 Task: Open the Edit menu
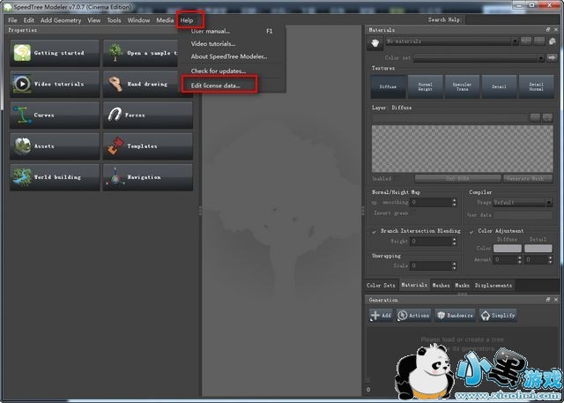(29, 20)
